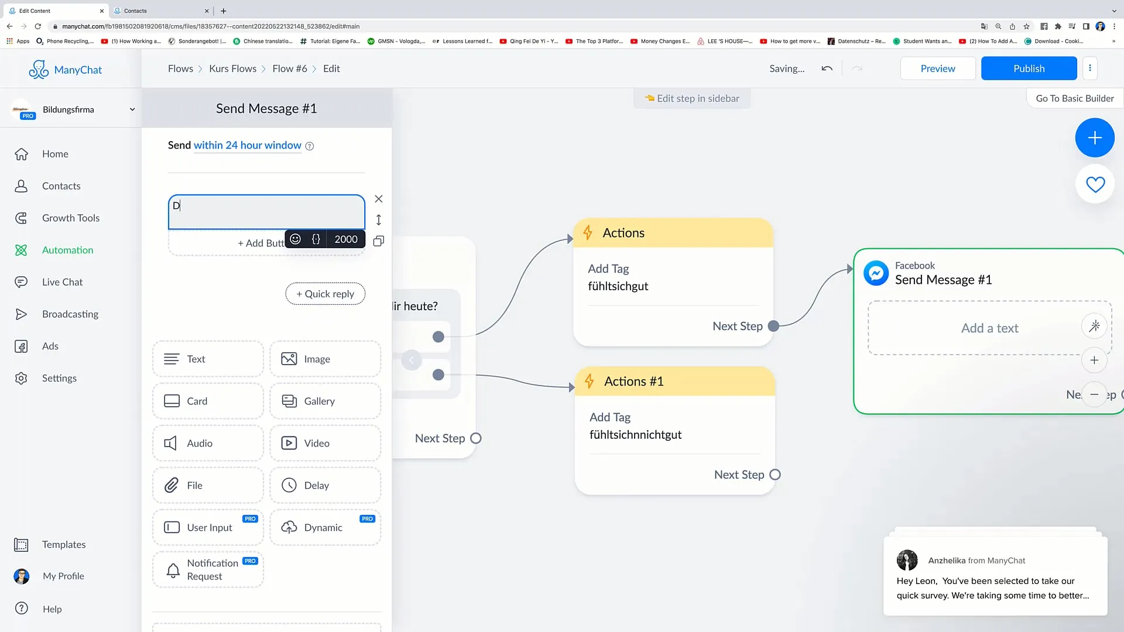The image size is (1124, 632).
Task: Click the Flows breadcrumb
Action: (180, 68)
